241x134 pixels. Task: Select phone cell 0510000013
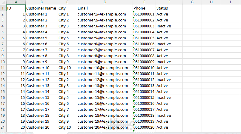pos(144,85)
